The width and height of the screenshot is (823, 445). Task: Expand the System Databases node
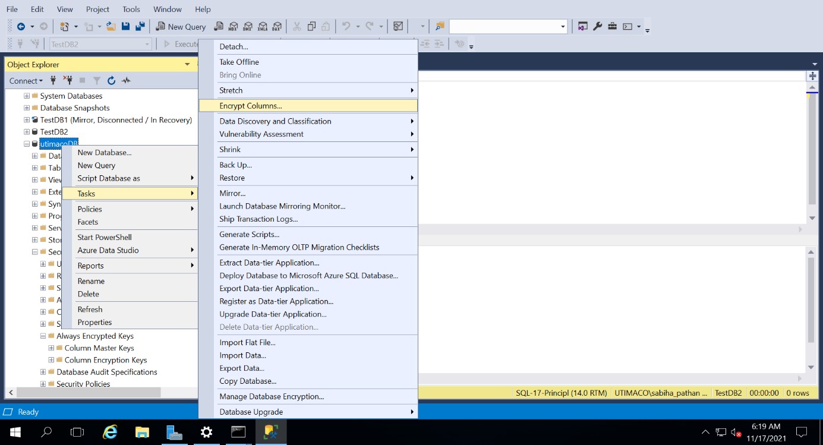click(x=27, y=96)
